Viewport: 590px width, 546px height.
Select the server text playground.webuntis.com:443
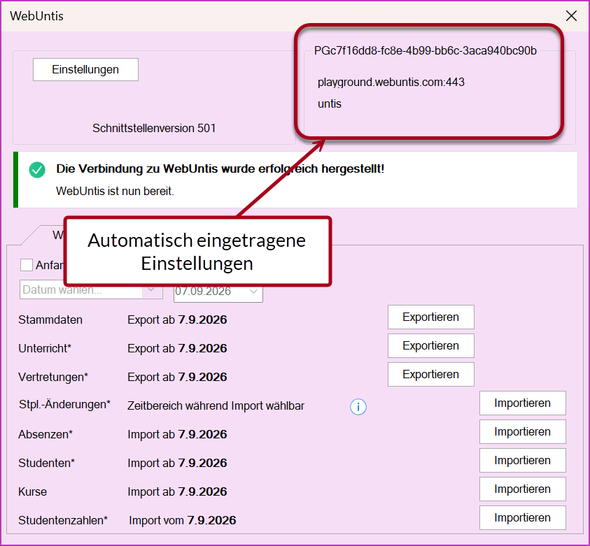click(391, 82)
